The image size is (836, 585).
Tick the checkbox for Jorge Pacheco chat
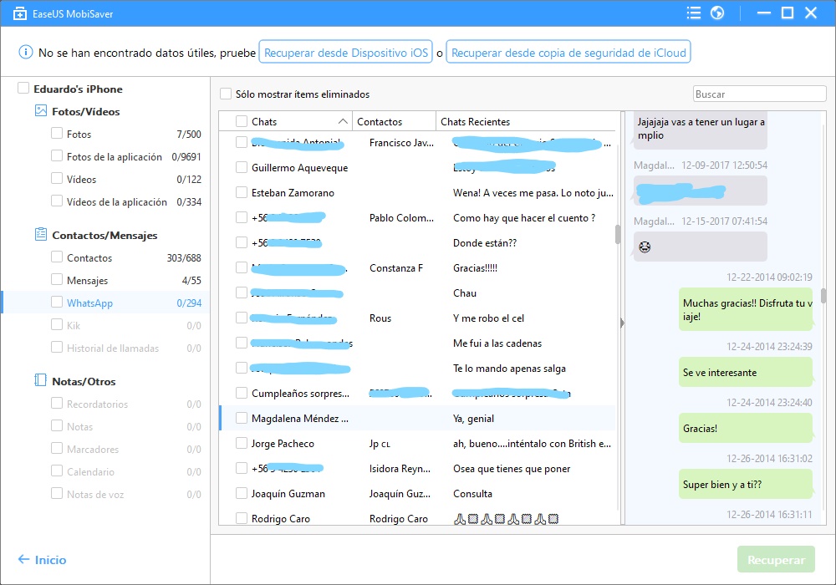[x=242, y=444]
